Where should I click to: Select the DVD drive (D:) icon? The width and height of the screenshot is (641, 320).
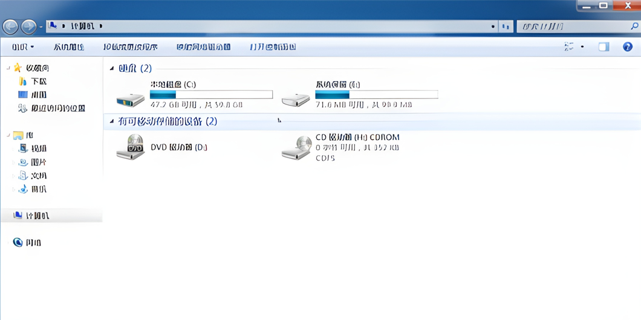(x=131, y=147)
